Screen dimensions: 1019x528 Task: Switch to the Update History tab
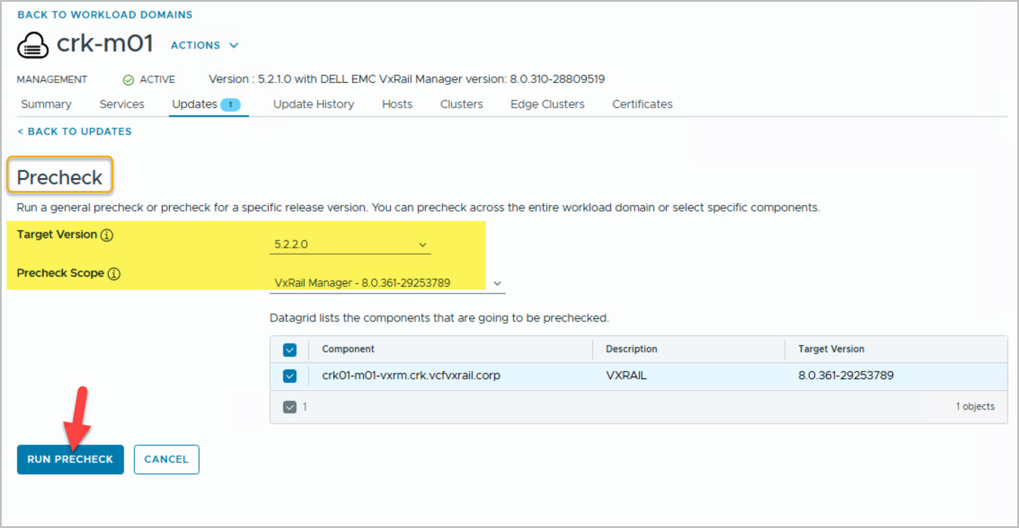pos(313,104)
